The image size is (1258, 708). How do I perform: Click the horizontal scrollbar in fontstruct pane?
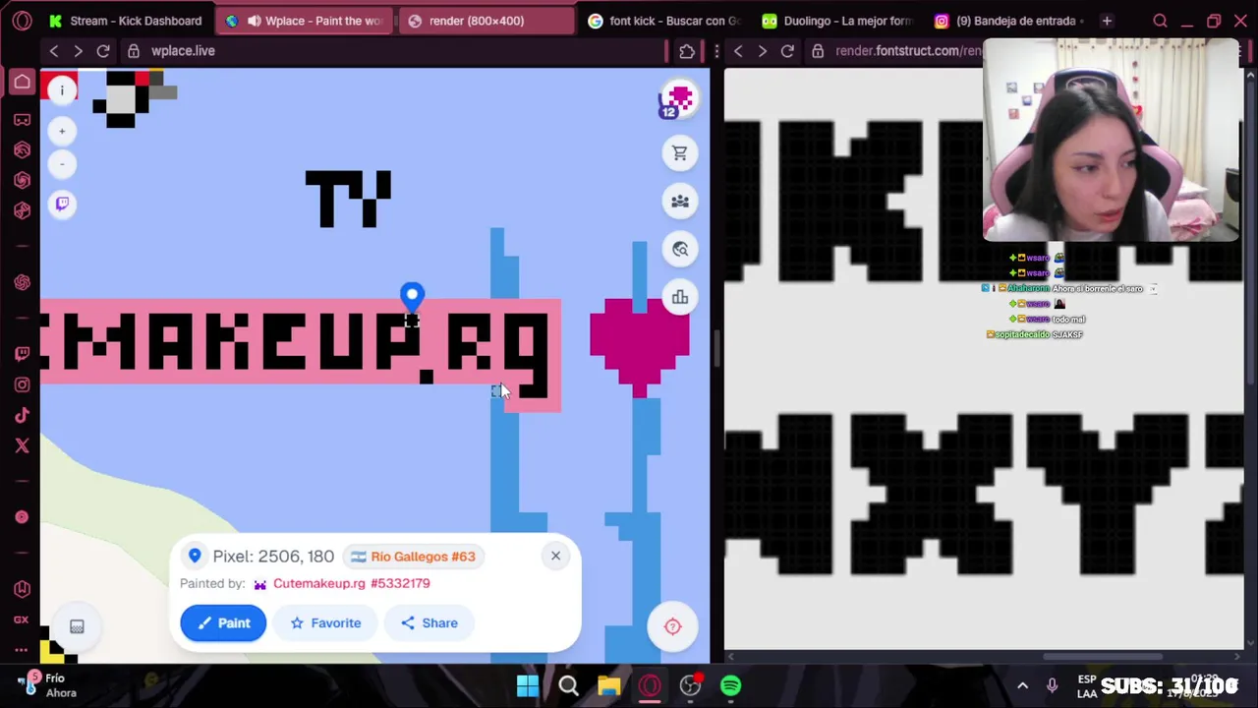[1102, 657]
